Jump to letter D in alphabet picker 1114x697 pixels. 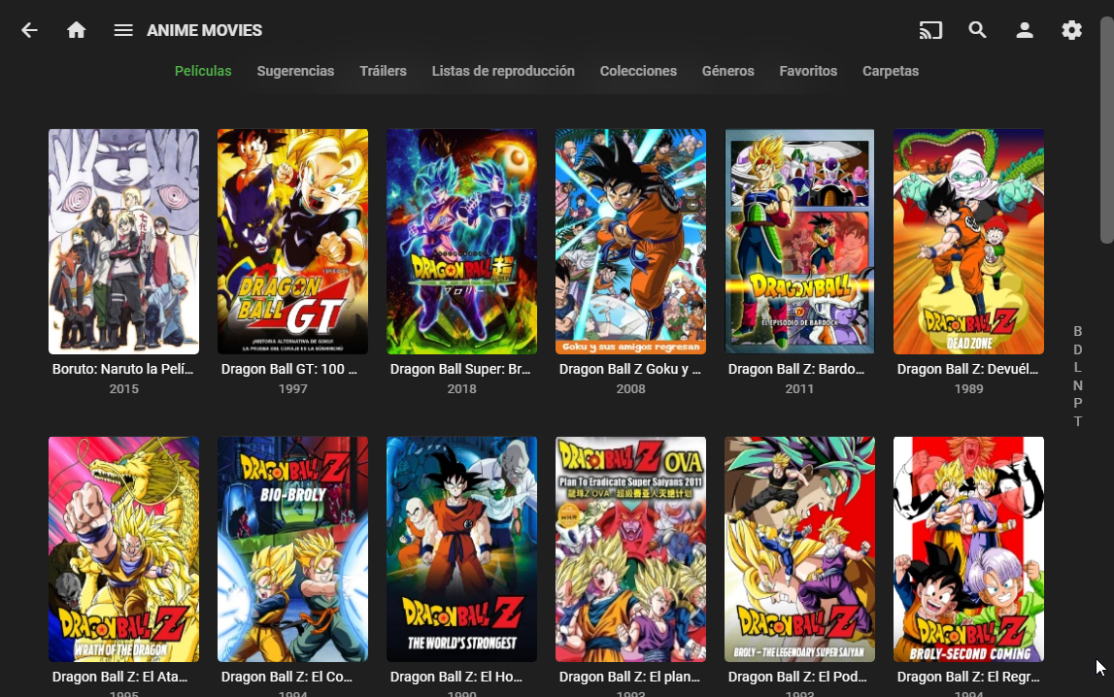click(x=1078, y=349)
